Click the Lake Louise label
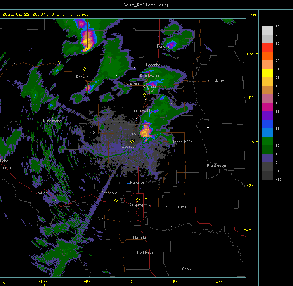 (6, 164)
